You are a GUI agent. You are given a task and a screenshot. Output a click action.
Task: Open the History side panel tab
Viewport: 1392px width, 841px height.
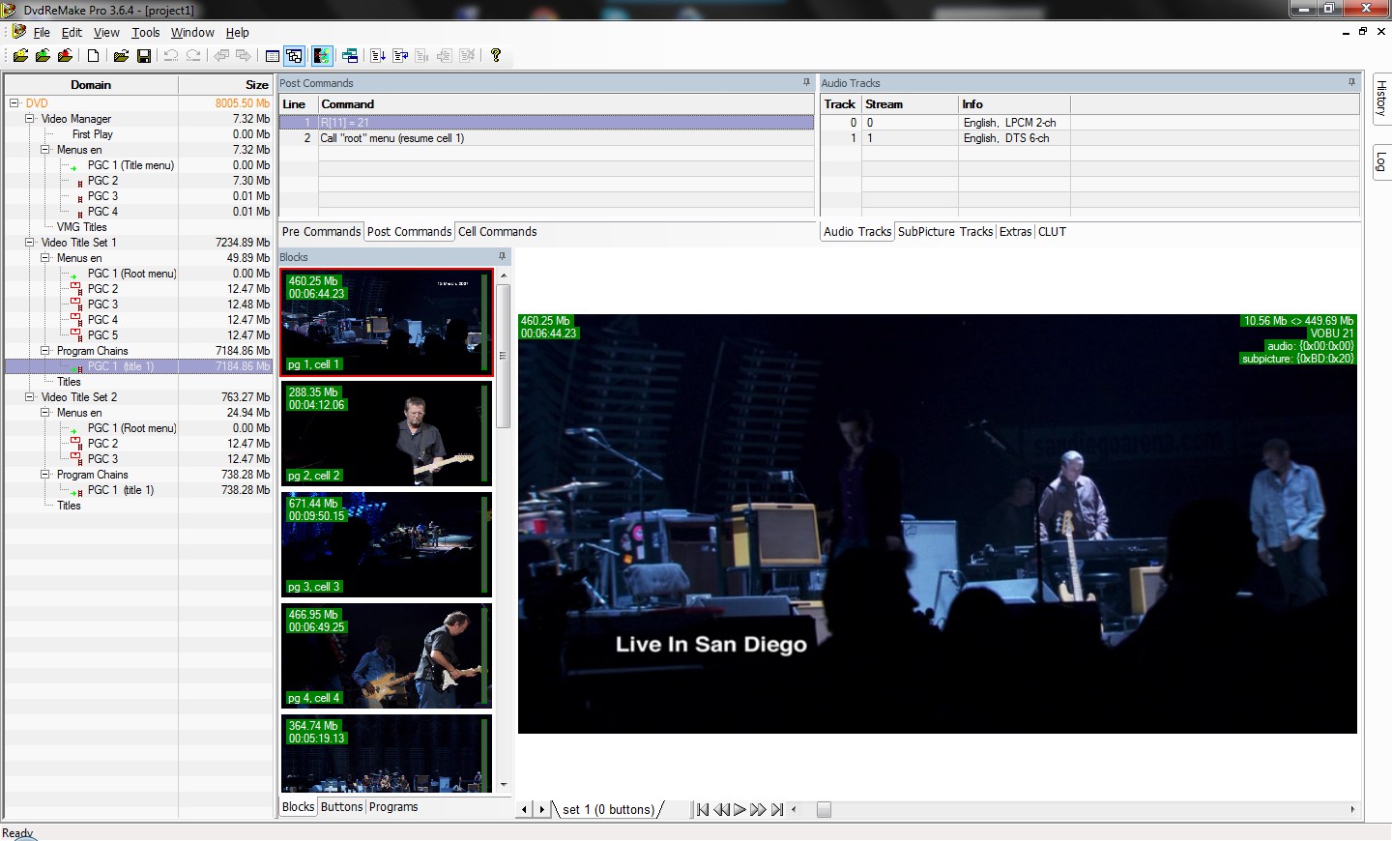(x=1381, y=98)
